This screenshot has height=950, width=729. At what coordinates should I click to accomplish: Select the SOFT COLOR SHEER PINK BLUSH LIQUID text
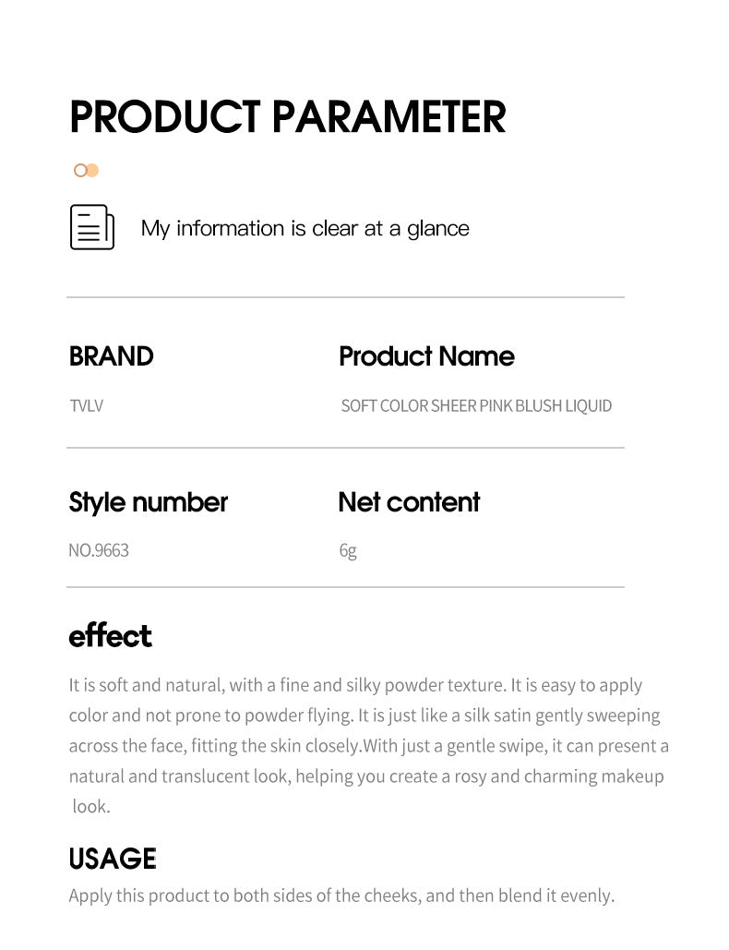(476, 405)
